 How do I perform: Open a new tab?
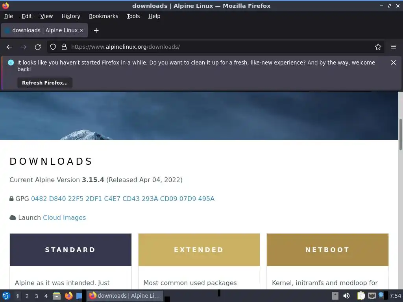point(96,31)
